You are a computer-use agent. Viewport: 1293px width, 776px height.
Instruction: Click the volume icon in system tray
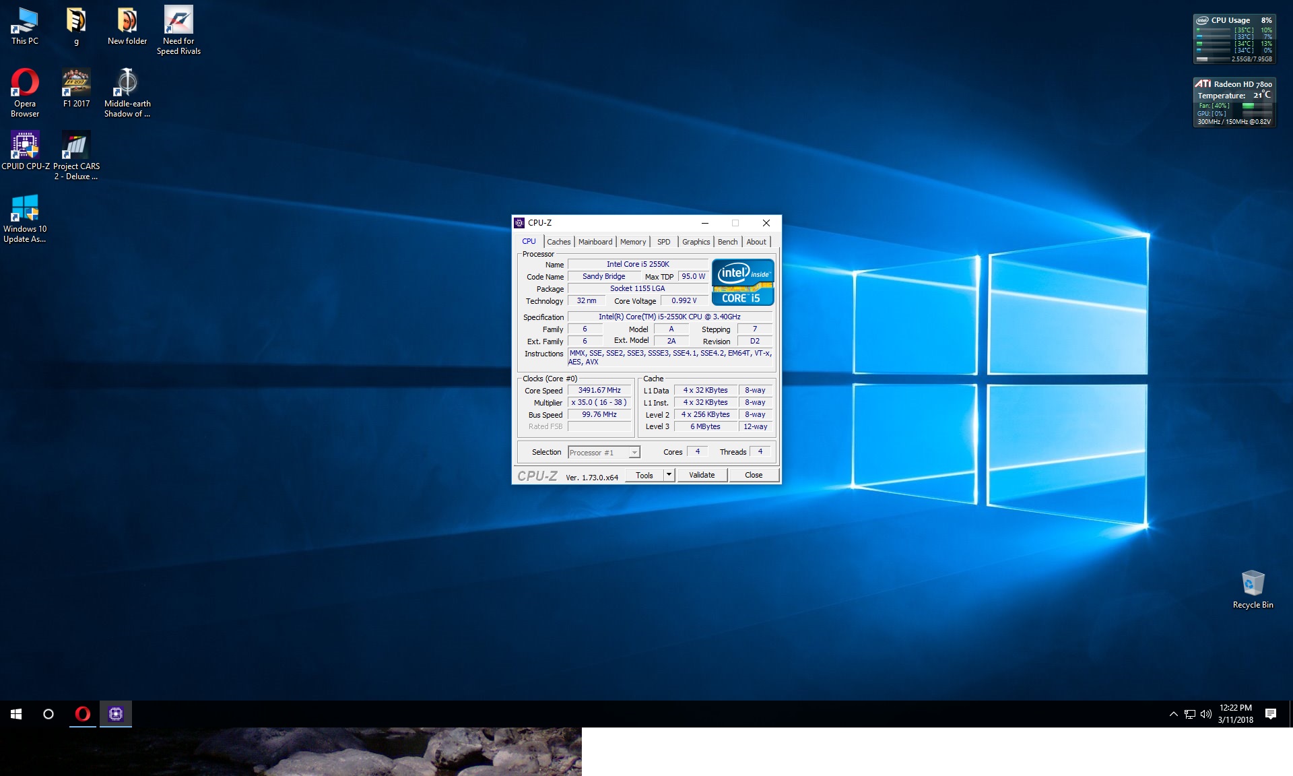point(1205,714)
